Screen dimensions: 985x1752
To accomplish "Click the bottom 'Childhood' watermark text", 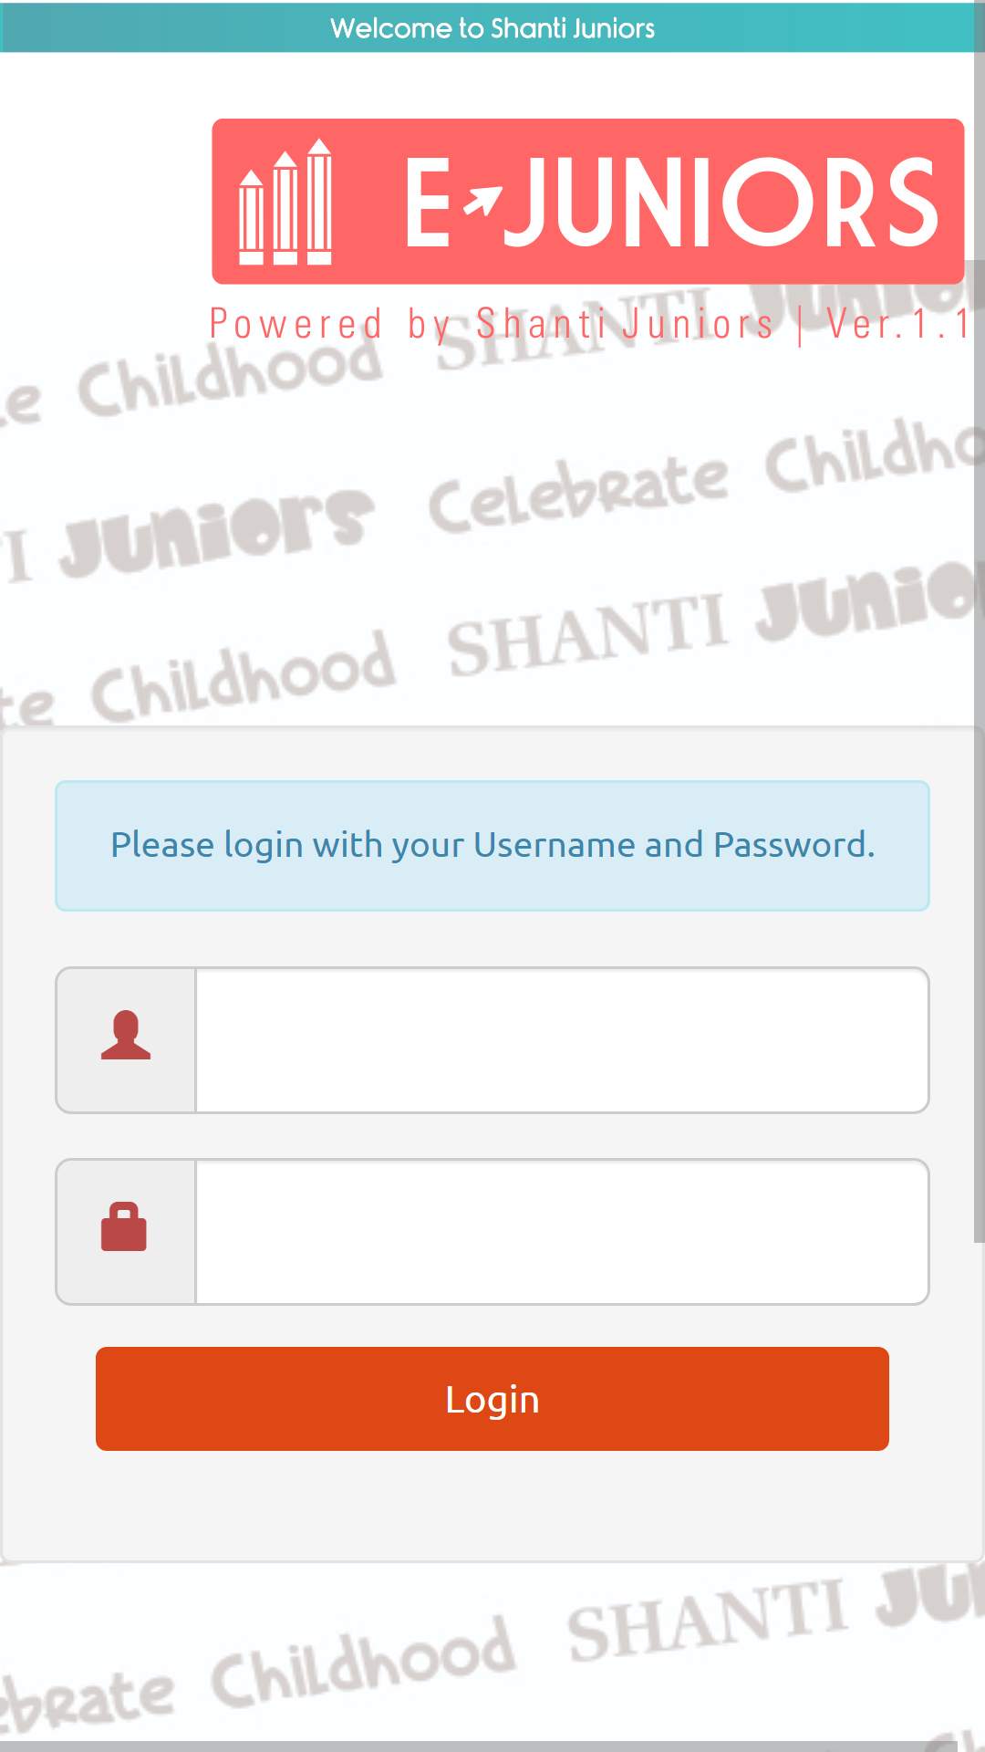I will (x=363, y=1663).
